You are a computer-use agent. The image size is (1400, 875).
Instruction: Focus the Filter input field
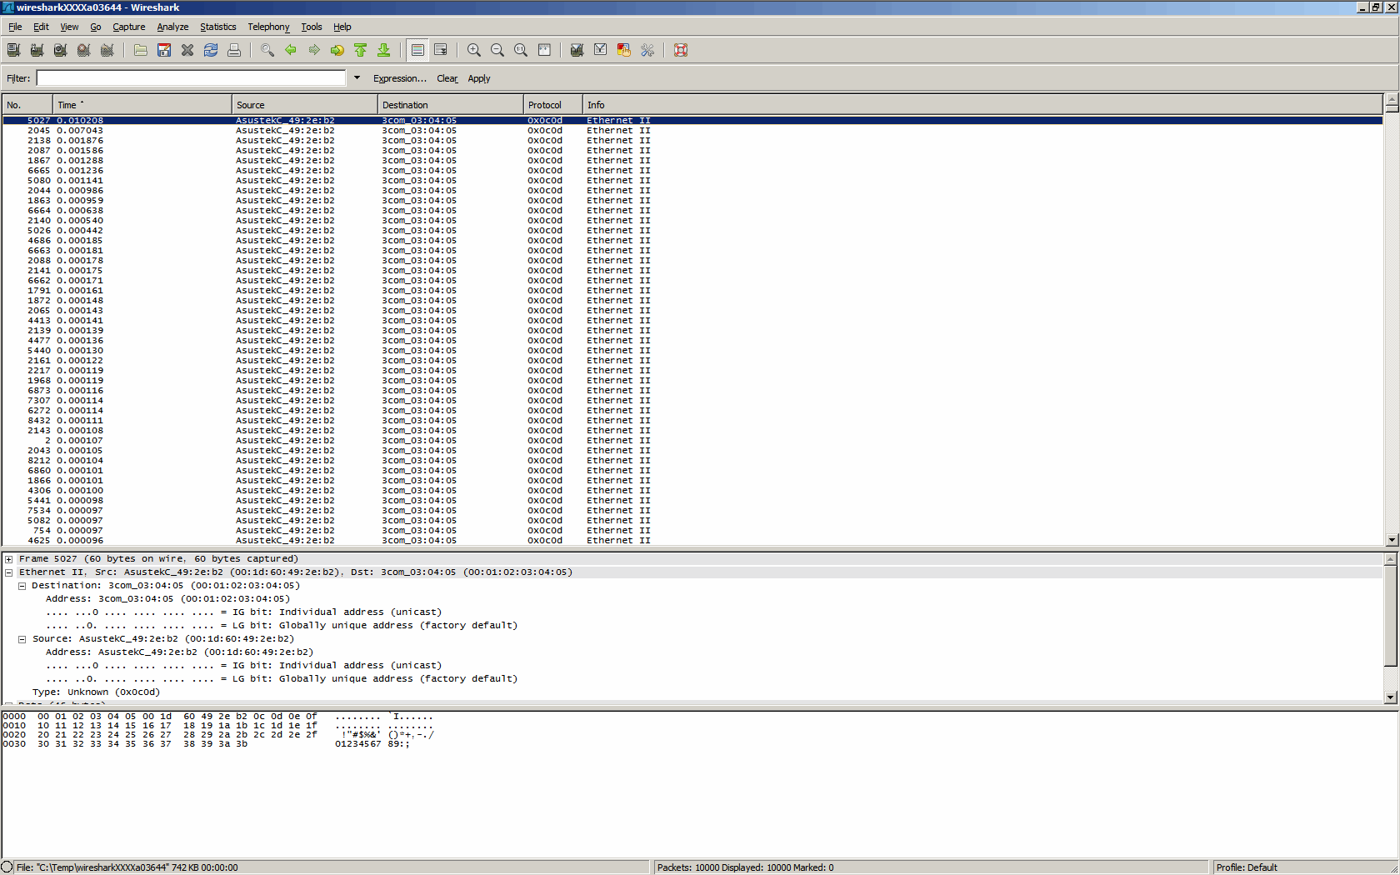coord(191,77)
